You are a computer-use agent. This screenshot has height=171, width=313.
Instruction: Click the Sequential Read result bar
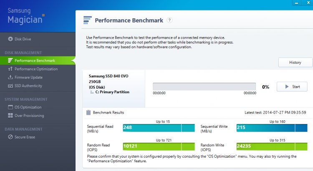pyautogui.click(x=159, y=128)
